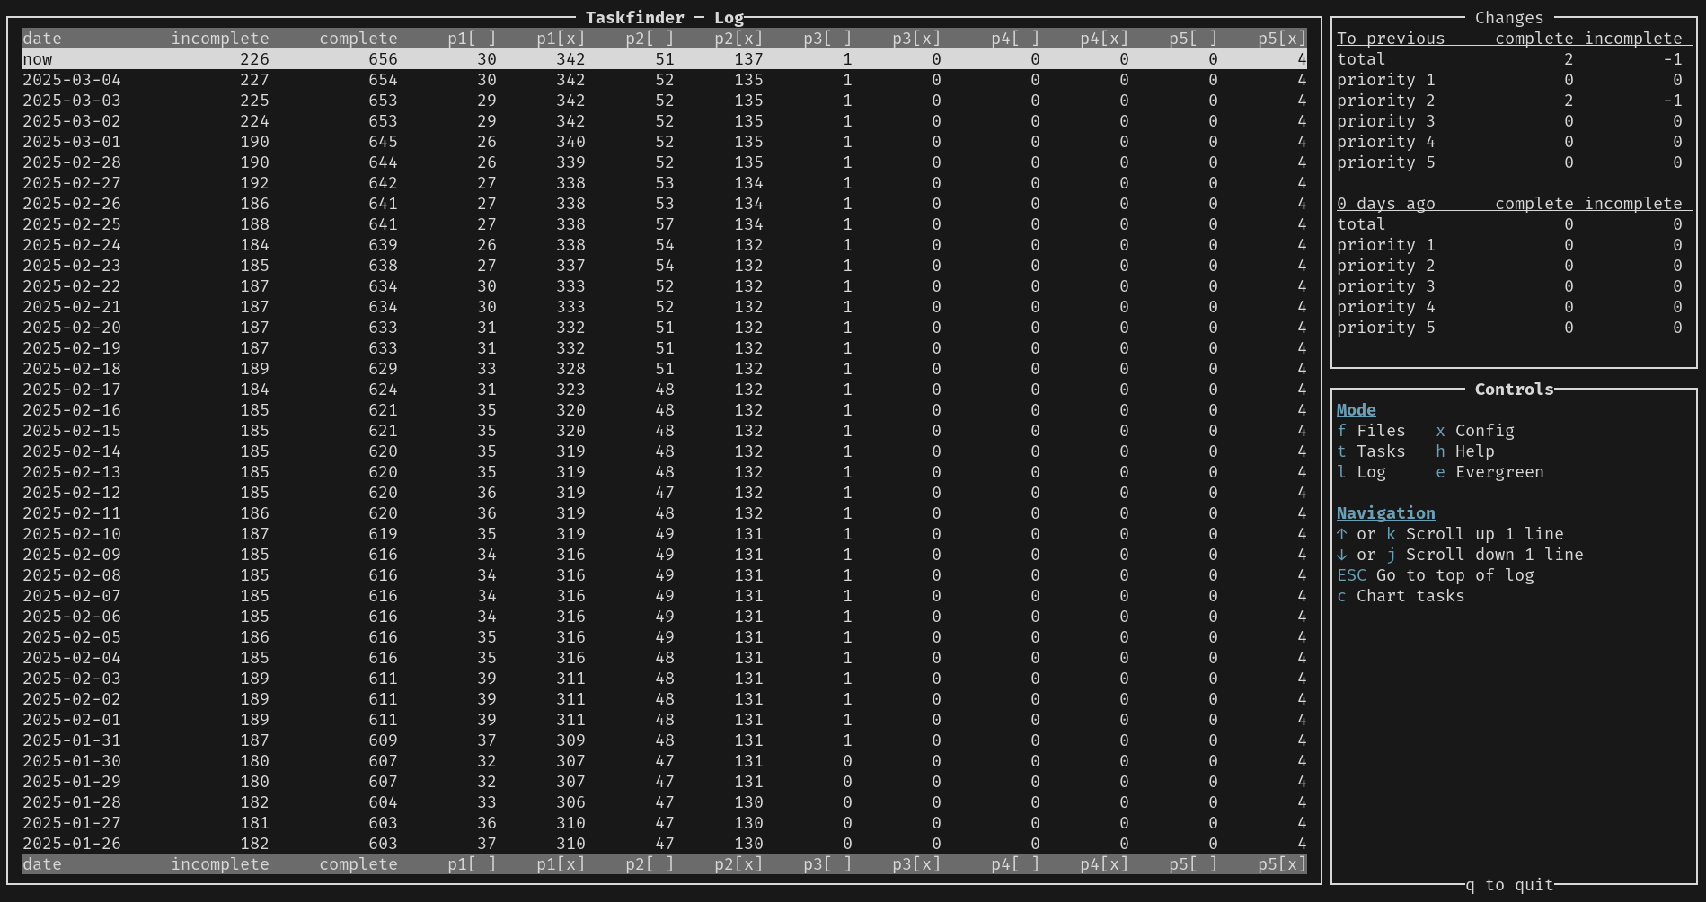Open the Log mode entry

[x=1362, y=472]
